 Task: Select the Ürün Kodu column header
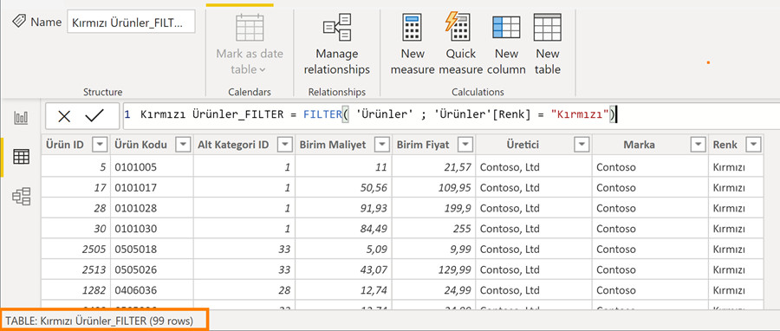152,145
